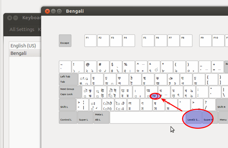Click the Shift L key
Screen dimensions: 228x148
pyautogui.click(x=67, y=105)
